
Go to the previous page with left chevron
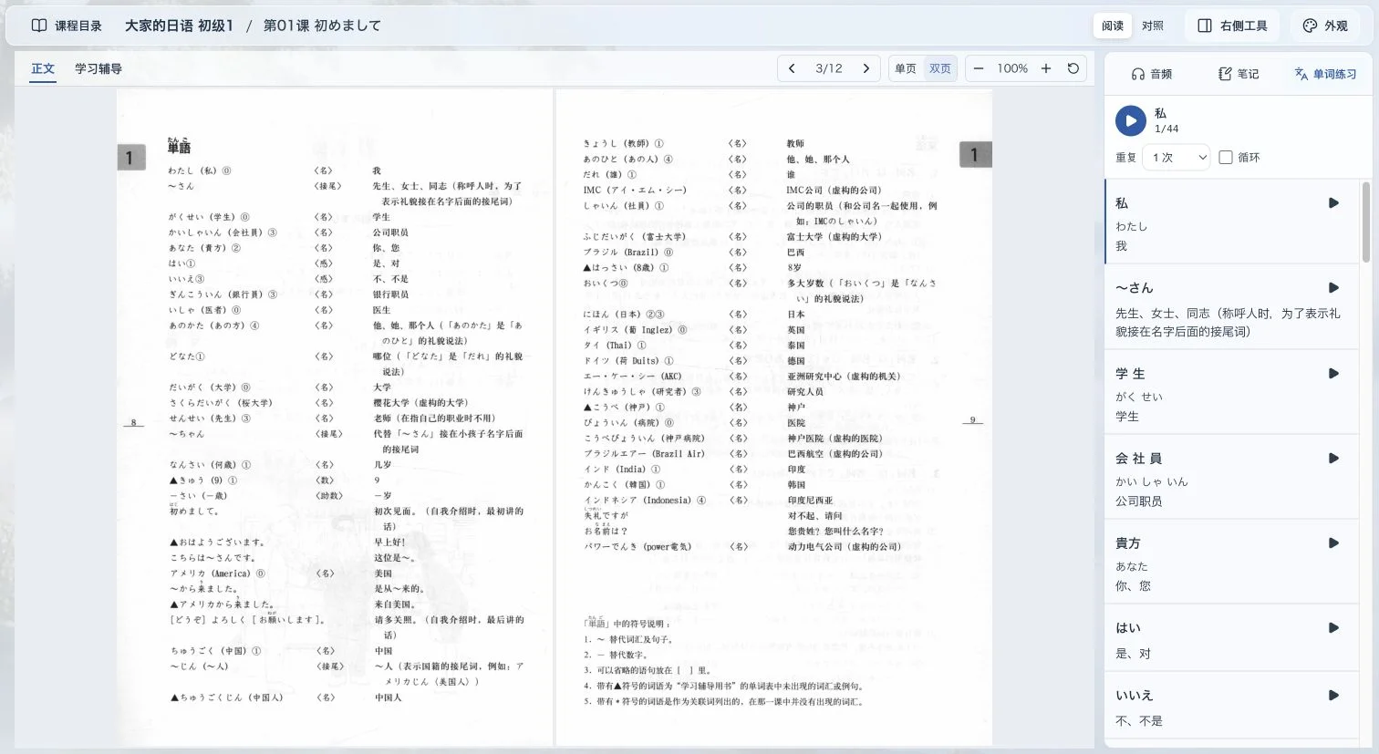pos(792,68)
